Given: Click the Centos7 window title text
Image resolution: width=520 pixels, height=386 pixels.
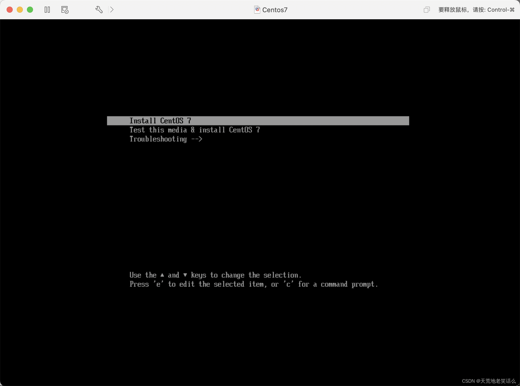Looking at the screenshot, I should 275,10.
